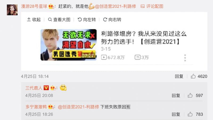Open the 利路修 video thumbnail
This screenshot has width=213, height=120.
[x=69, y=45]
